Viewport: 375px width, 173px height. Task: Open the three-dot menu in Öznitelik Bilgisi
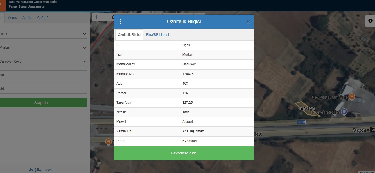121,22
